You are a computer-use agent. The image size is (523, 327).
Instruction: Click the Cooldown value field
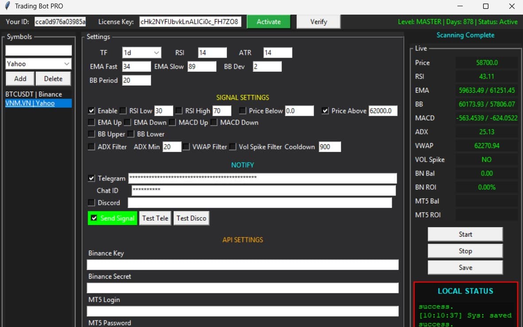330,147
